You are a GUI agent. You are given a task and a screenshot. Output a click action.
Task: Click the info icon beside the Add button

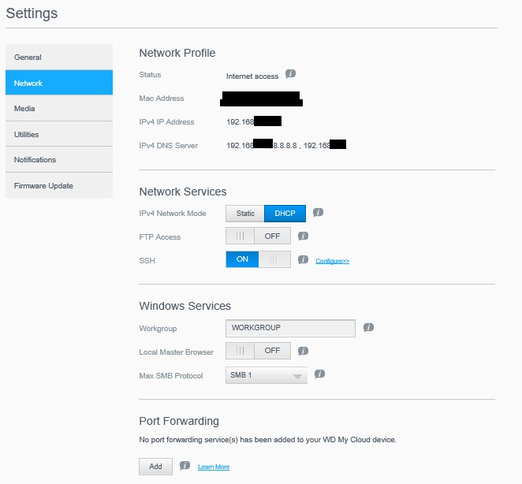coord(185,466)
